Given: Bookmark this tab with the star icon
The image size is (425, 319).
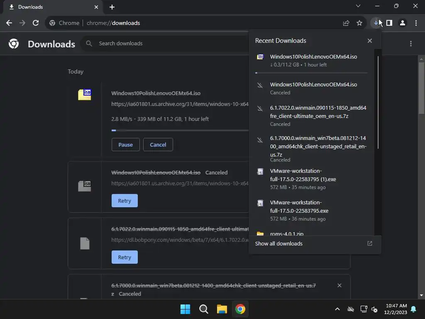Looking at the screenshot, I should coord(359,23).
